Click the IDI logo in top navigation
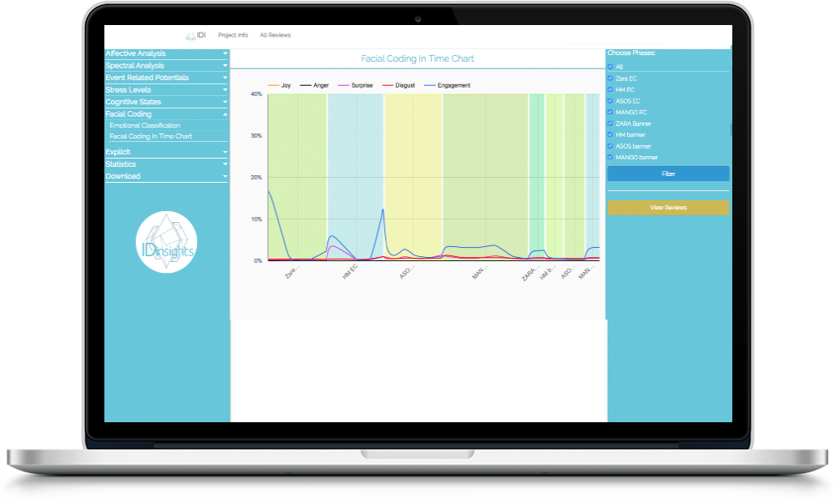This screenshot has width=835, height=504. (x=195, y=35)
